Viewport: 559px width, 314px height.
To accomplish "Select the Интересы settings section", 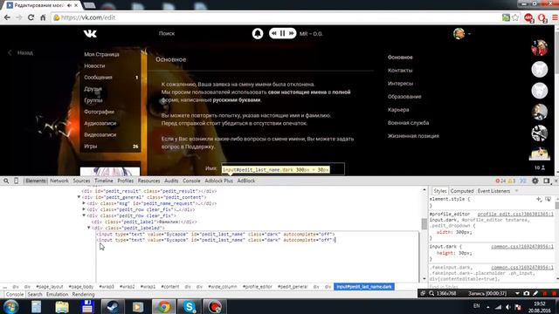I will (x=400, y=84).
